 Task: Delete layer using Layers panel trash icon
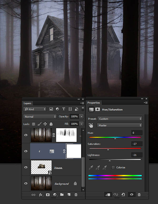pyautogui.click(x=76, y=195)
